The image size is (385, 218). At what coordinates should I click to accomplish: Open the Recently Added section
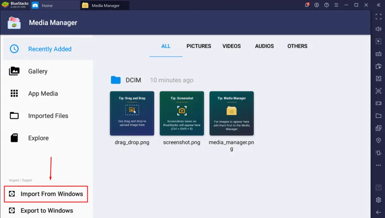pos(48,49)
